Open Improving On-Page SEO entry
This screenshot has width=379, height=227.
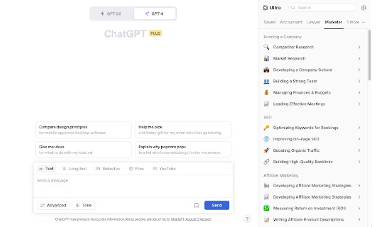[312, 139]
